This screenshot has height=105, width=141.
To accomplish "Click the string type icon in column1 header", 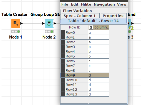I will pyautogui.click(x=91, y=27).
